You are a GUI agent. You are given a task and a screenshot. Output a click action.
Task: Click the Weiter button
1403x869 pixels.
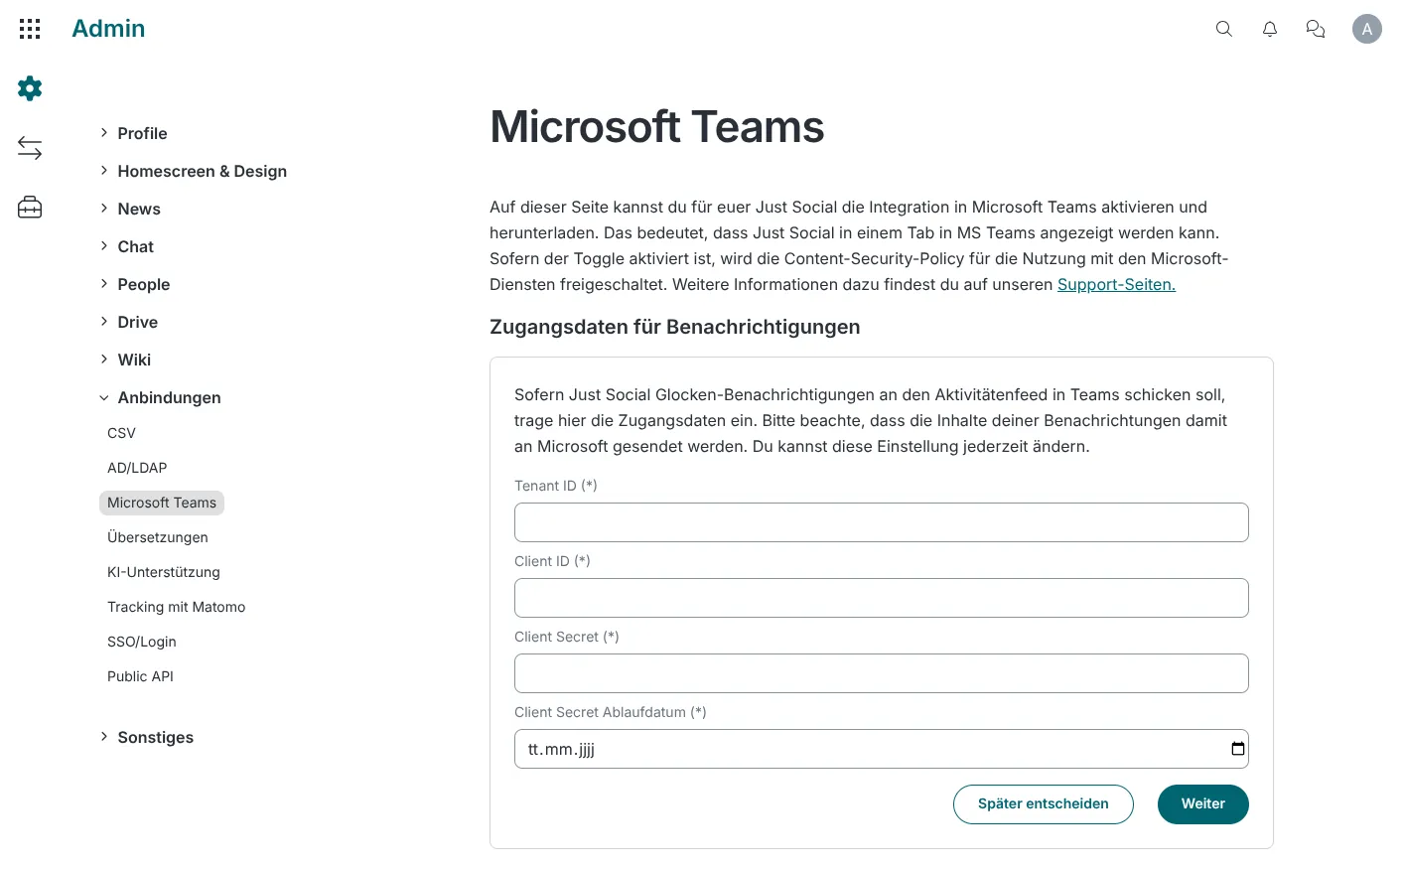1203,804
